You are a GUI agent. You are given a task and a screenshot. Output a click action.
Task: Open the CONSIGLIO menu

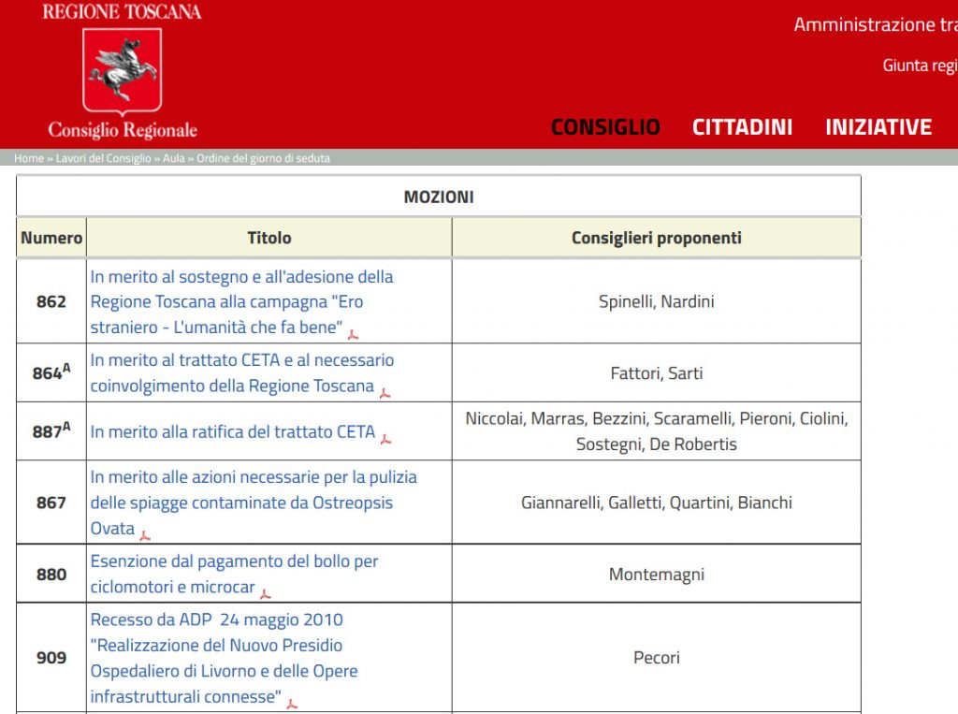(x=605, y=127)
